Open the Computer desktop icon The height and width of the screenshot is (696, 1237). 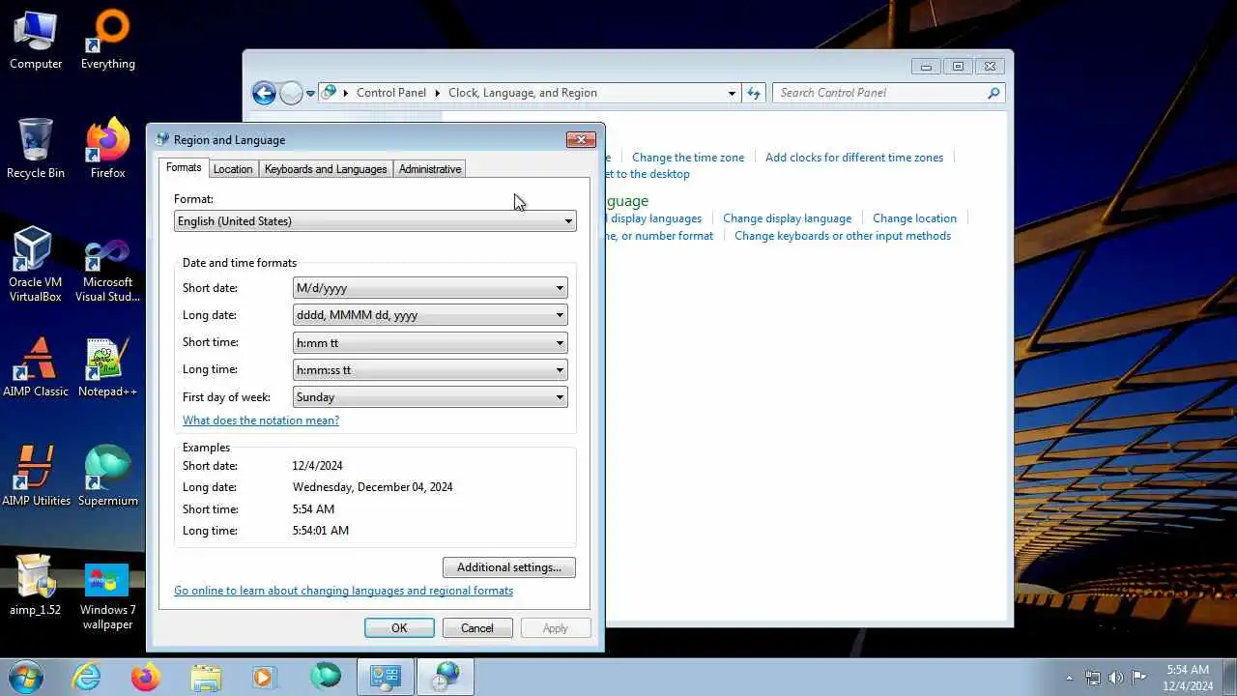coord(36,41)
